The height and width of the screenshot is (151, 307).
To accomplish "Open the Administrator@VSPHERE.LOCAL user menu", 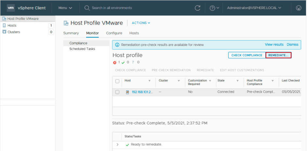I will [x=254, y=8].
